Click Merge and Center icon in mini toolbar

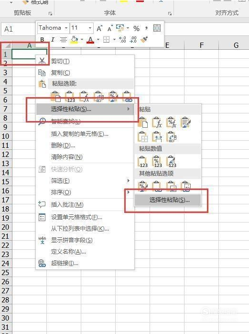tap(157, 28)
